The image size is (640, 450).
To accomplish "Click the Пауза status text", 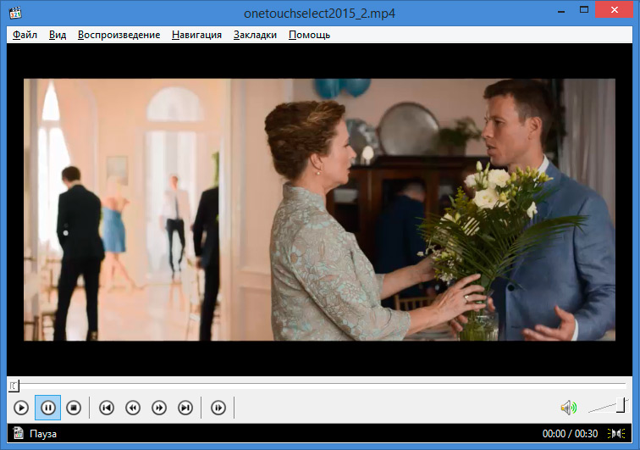I will (43, 434).
